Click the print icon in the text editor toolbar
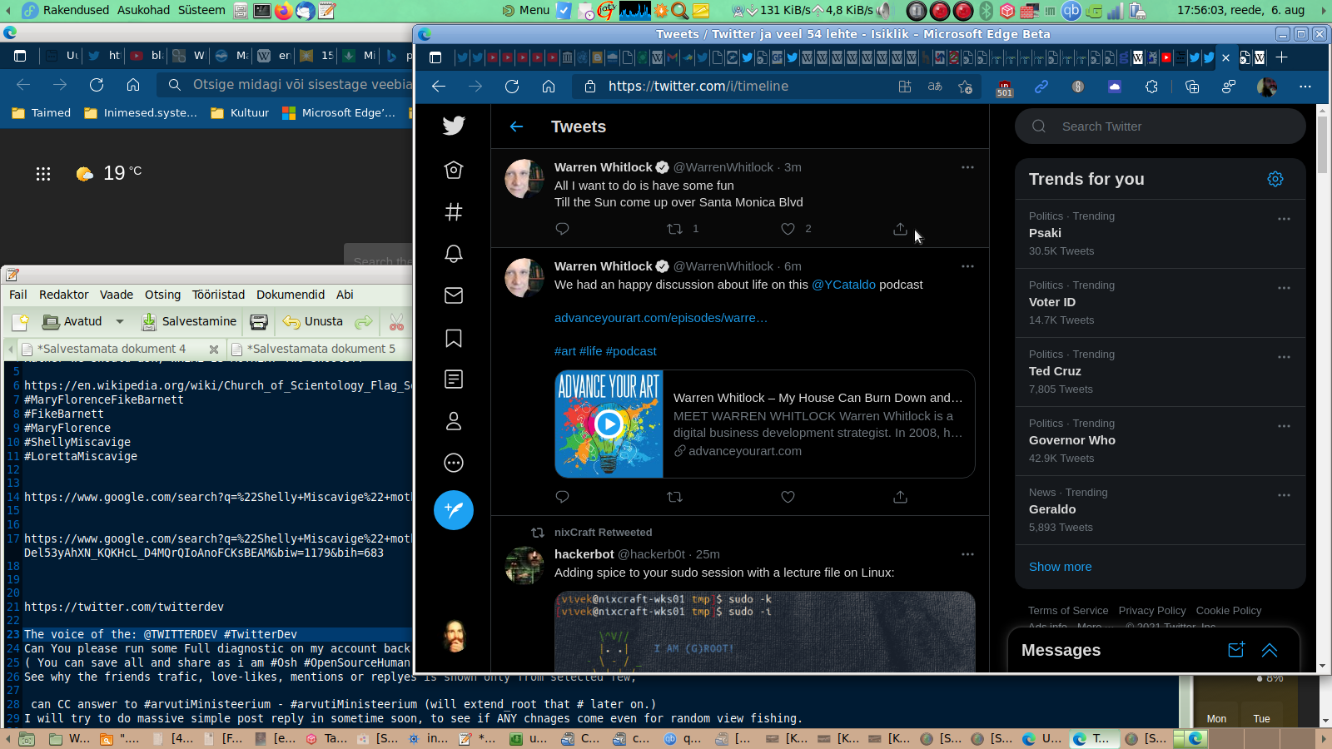The image size is (1332, 749). tap(259, 322)
